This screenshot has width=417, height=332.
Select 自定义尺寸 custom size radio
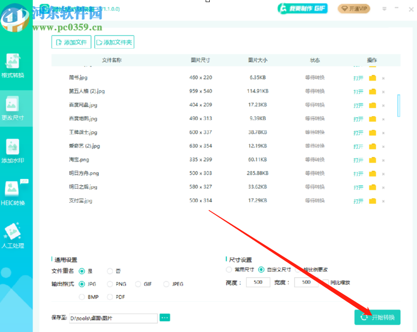[x=261, y=270]
